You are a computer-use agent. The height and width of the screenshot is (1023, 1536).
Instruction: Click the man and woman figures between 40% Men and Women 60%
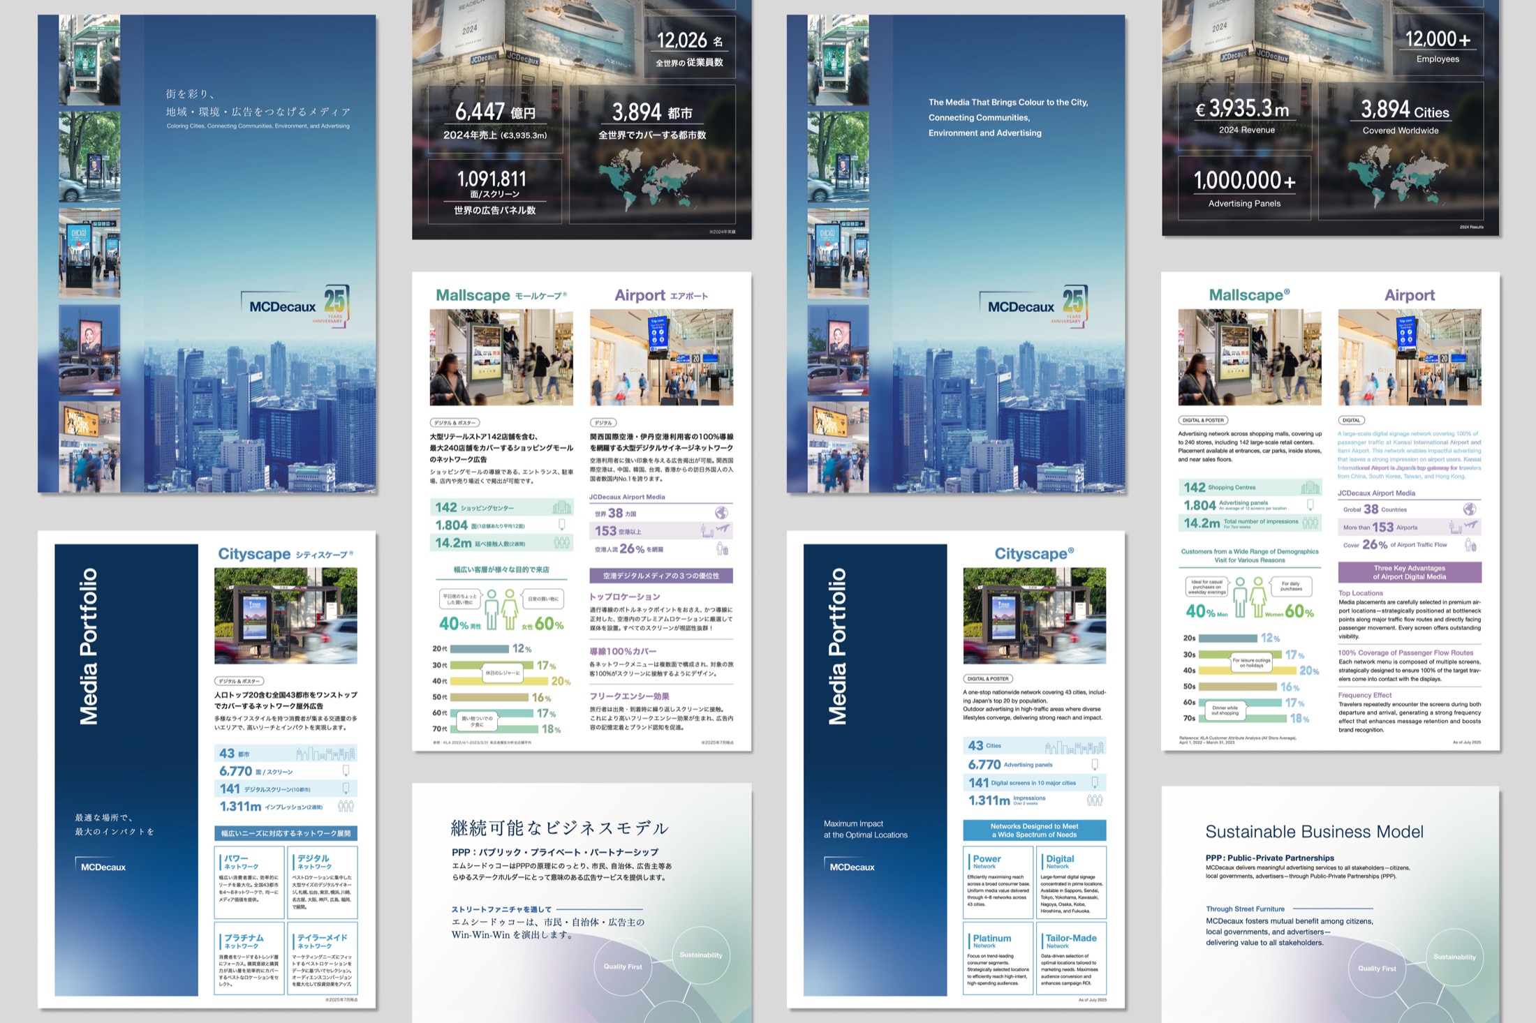(x=1249, y=597)
